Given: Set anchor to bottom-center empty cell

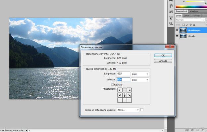Looking at the screenshot, I should click(x=125, y=100).
